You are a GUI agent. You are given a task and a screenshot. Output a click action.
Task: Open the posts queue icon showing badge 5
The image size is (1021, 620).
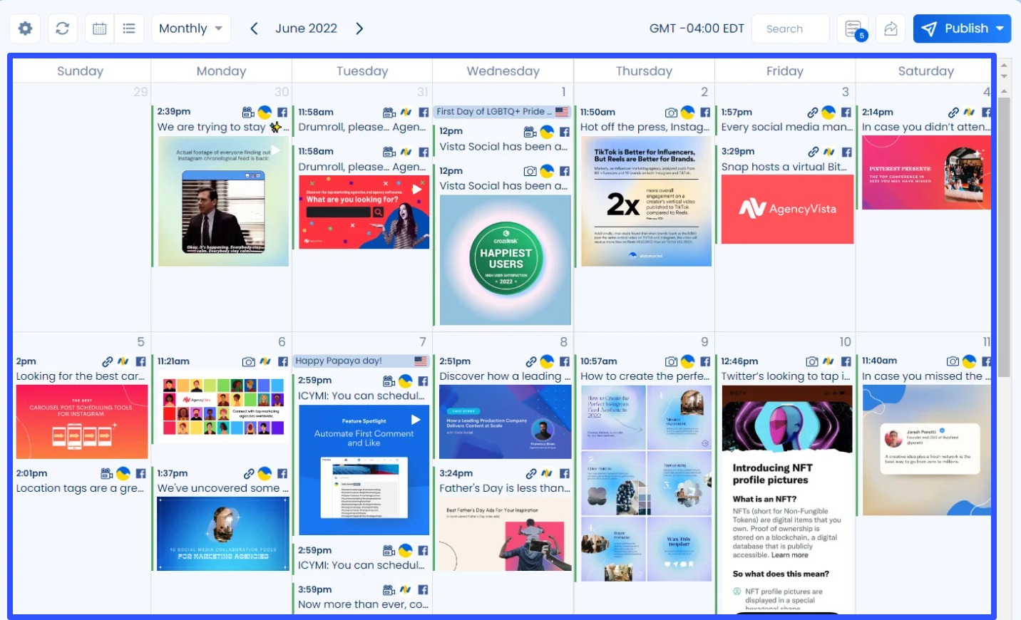pyautogui.click(x=853, y=29)
